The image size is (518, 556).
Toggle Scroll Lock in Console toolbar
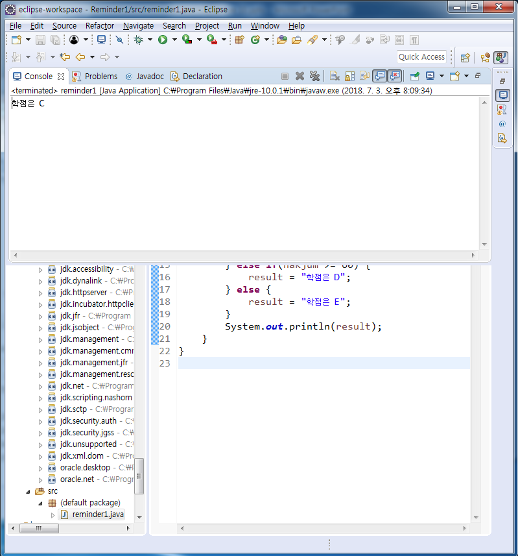(349, 76)
